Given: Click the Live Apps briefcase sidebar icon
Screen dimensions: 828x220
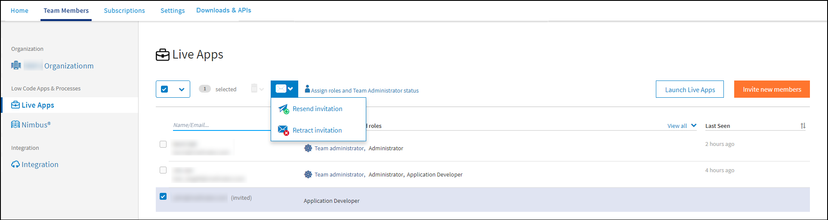Looking at the screenshot, I should pos(15,105).
